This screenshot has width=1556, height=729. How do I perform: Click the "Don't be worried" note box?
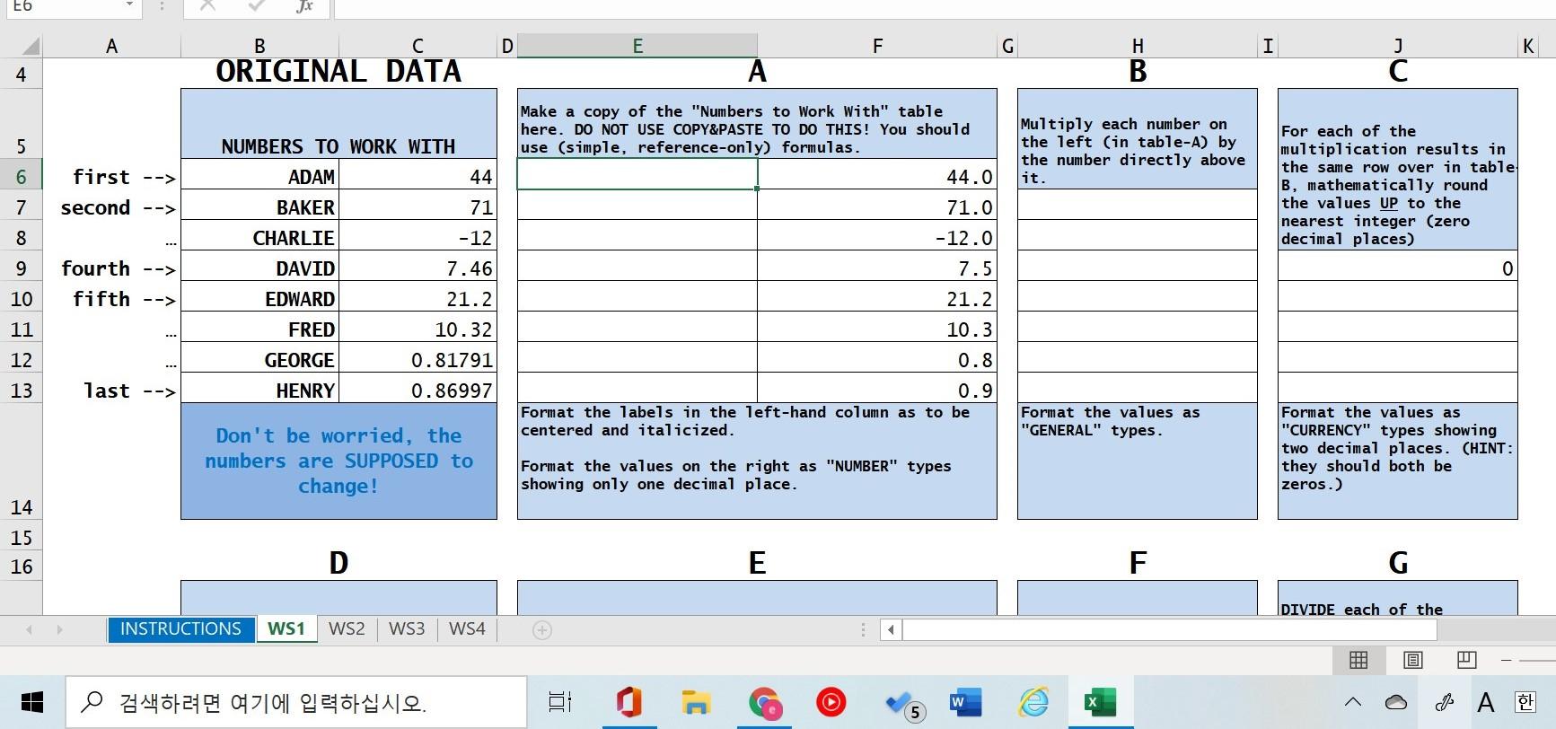pyautogui.click(x=338, y=461)
